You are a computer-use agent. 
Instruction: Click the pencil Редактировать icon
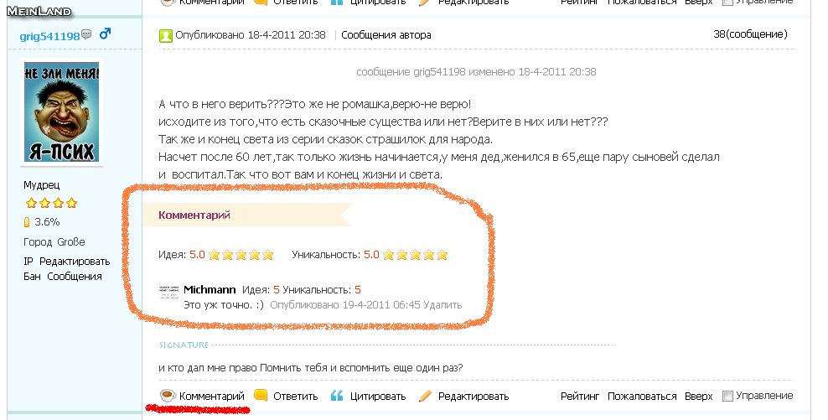pyautogui.click(x=425, y=396)
